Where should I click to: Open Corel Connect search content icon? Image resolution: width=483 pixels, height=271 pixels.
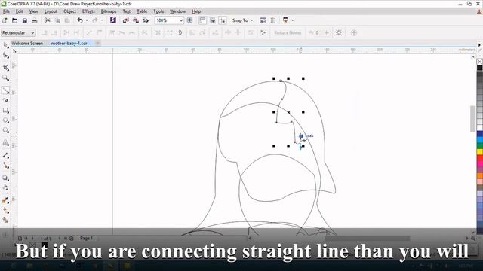[113, 20]
